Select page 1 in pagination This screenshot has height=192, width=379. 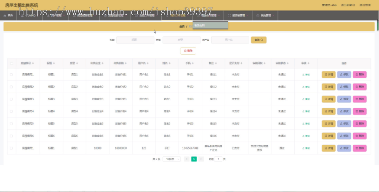[194, 159]
